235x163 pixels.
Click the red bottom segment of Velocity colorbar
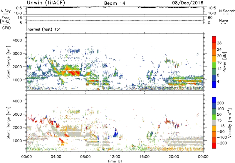214,146
